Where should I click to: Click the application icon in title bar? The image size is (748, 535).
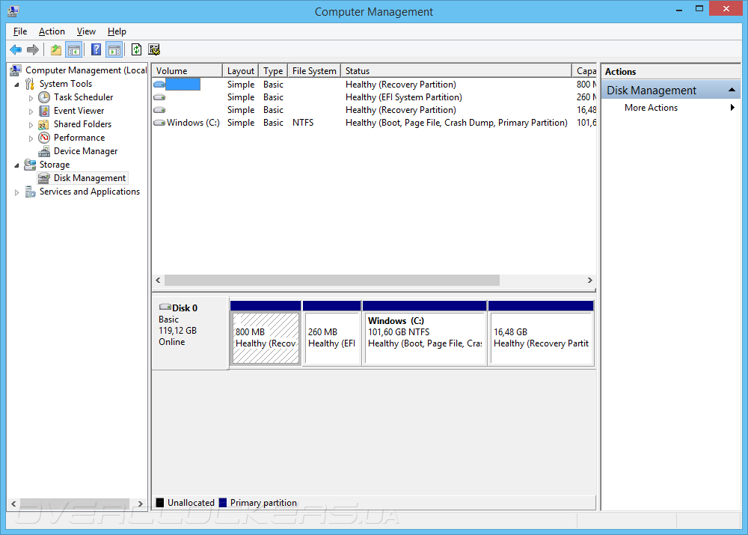click(x=13, y=11)
